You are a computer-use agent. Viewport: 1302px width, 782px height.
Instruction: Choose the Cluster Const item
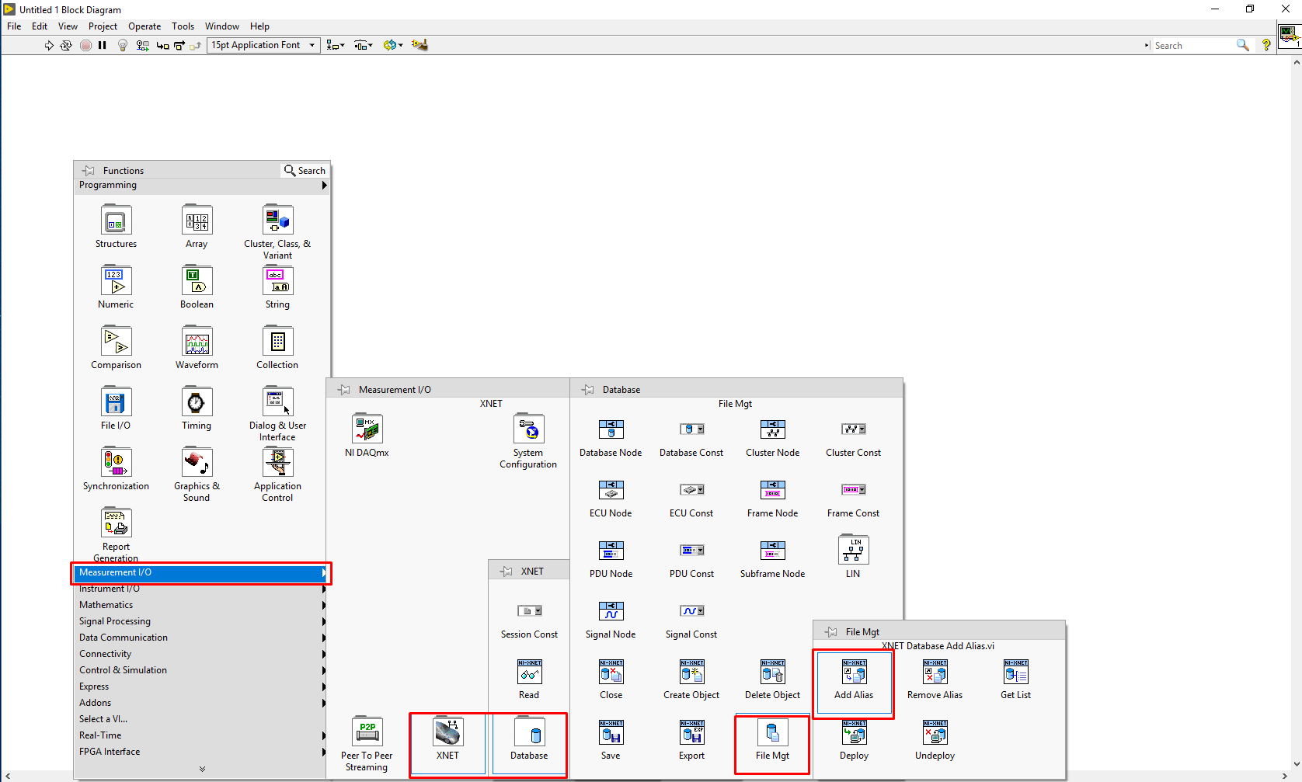[x=853, y=429]
